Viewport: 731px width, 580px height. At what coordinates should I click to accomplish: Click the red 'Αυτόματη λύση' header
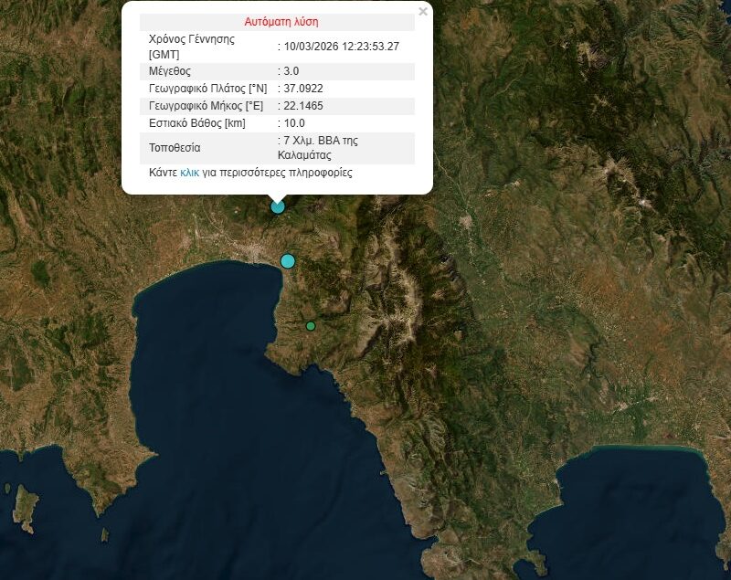tap(281, 21)
